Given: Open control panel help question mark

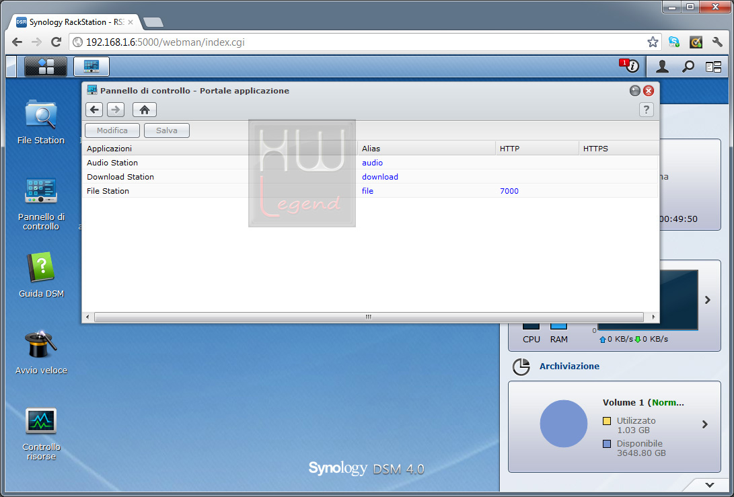Looking at the screenshot, I should 646,110.
